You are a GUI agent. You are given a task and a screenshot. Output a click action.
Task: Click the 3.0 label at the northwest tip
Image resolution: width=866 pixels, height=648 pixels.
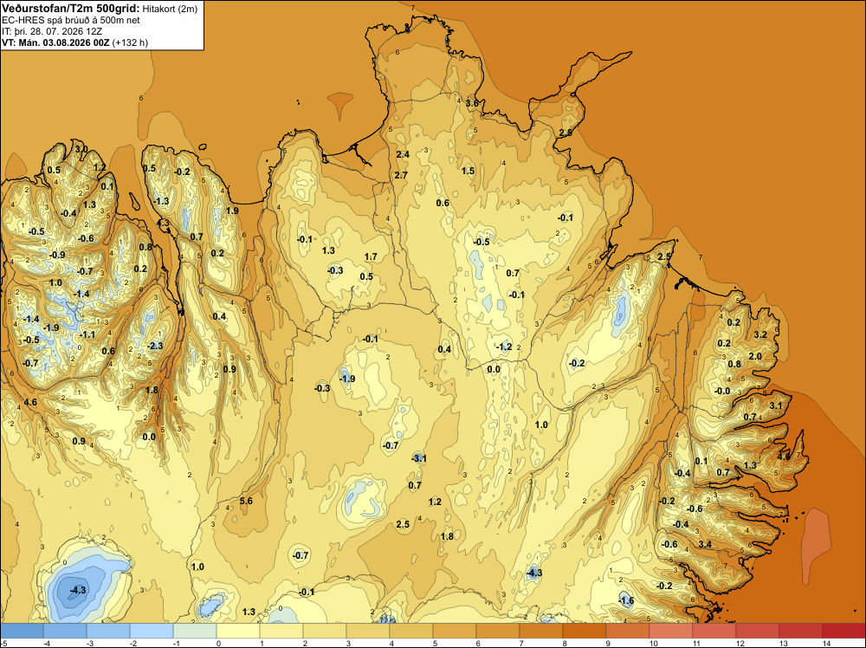pos(81,149)
